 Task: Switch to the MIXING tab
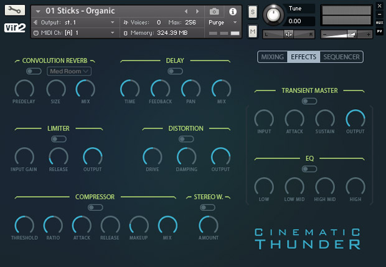272,57
